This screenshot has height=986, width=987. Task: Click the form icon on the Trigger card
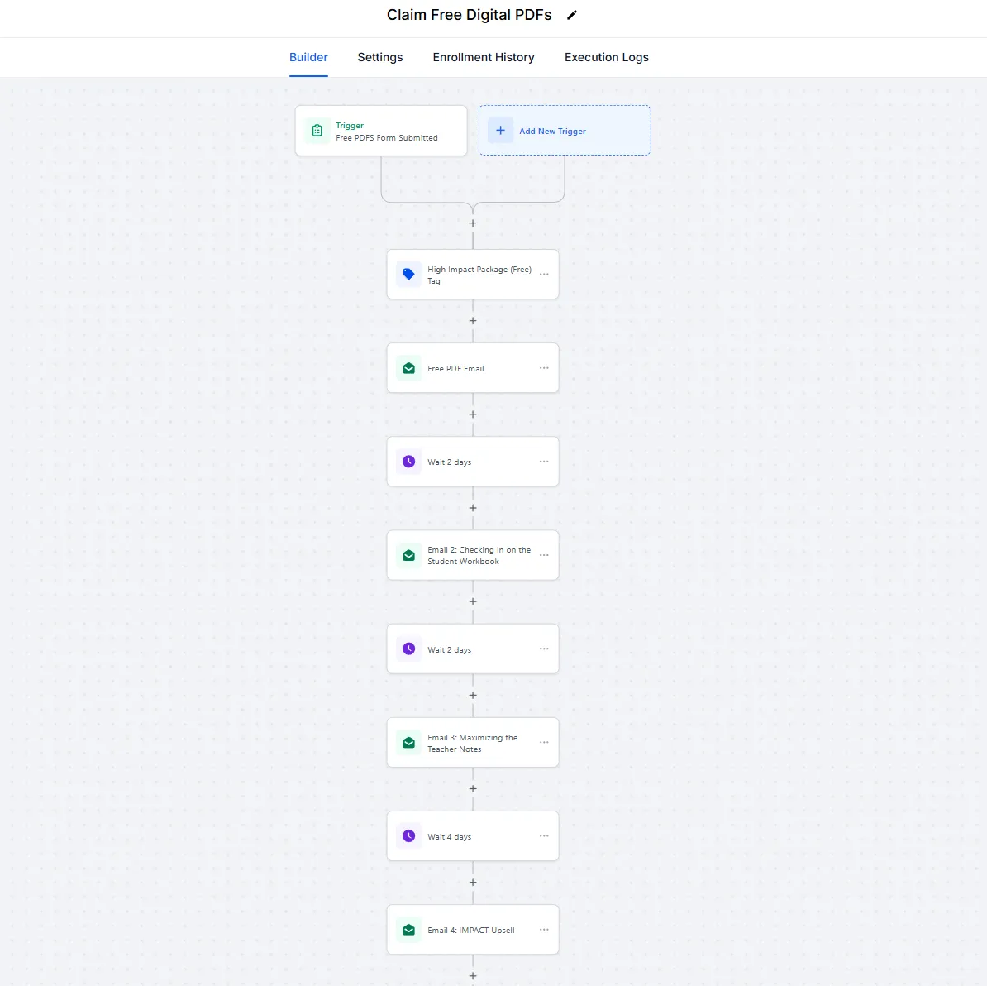pyautogui.click(x=317, y=131)
